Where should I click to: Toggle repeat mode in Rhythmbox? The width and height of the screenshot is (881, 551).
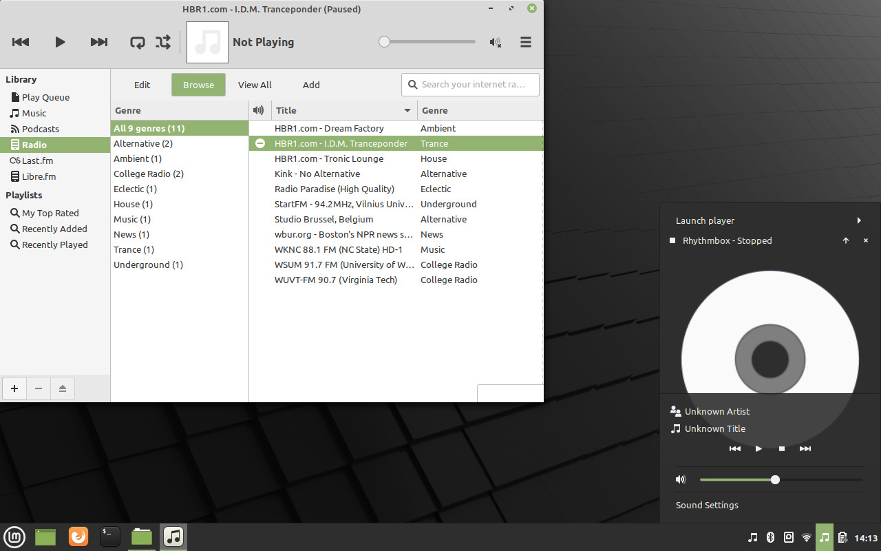coord(138,42)
